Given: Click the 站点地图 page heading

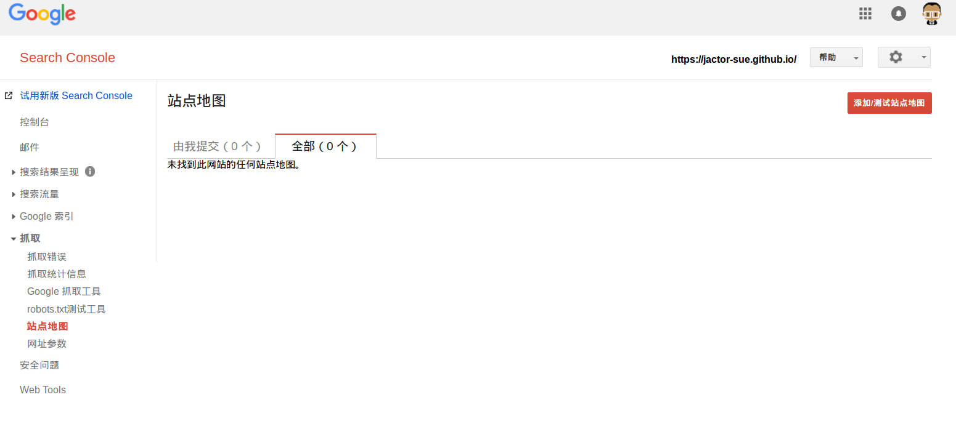Looking at the screenshot, I should pos(197,100).
